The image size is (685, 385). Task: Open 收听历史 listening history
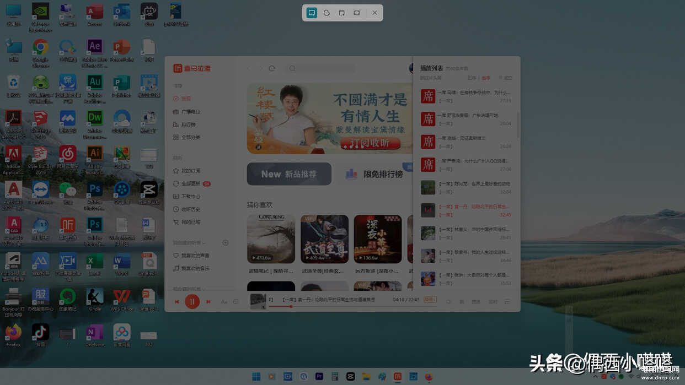point(190,209)
